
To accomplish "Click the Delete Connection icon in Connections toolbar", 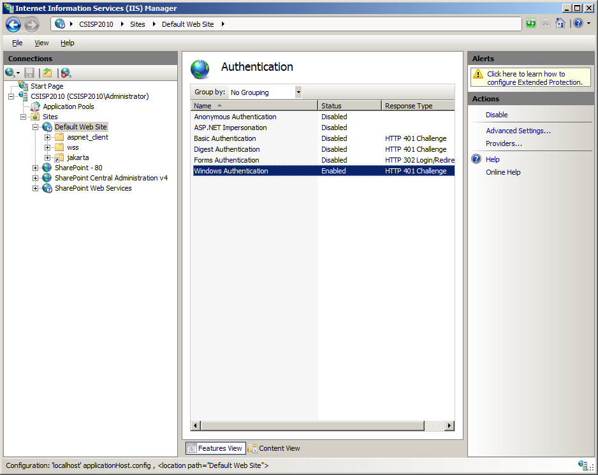I will [66, 73].
